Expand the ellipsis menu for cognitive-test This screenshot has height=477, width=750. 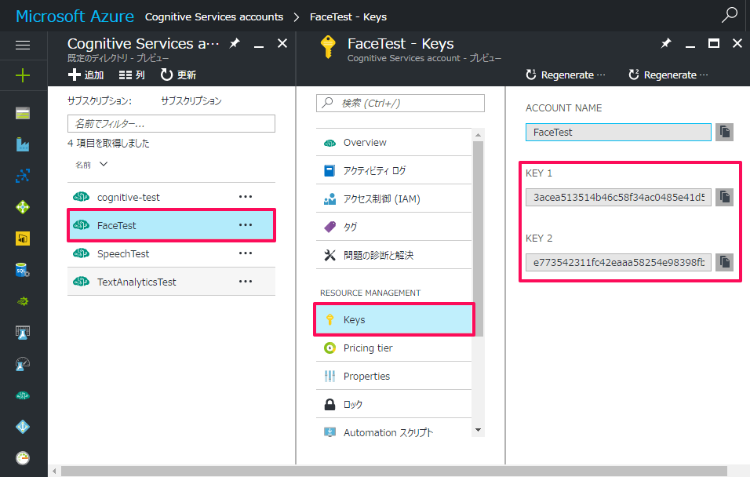[246, 197]
